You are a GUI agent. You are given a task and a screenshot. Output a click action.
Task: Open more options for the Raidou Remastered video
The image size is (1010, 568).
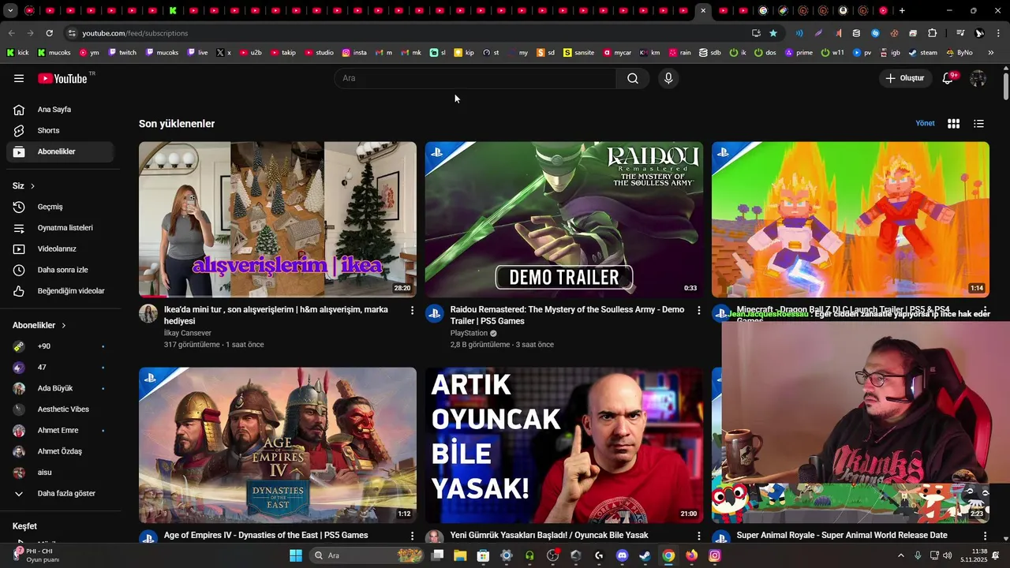pyautogui.click(x=698, y=311)
